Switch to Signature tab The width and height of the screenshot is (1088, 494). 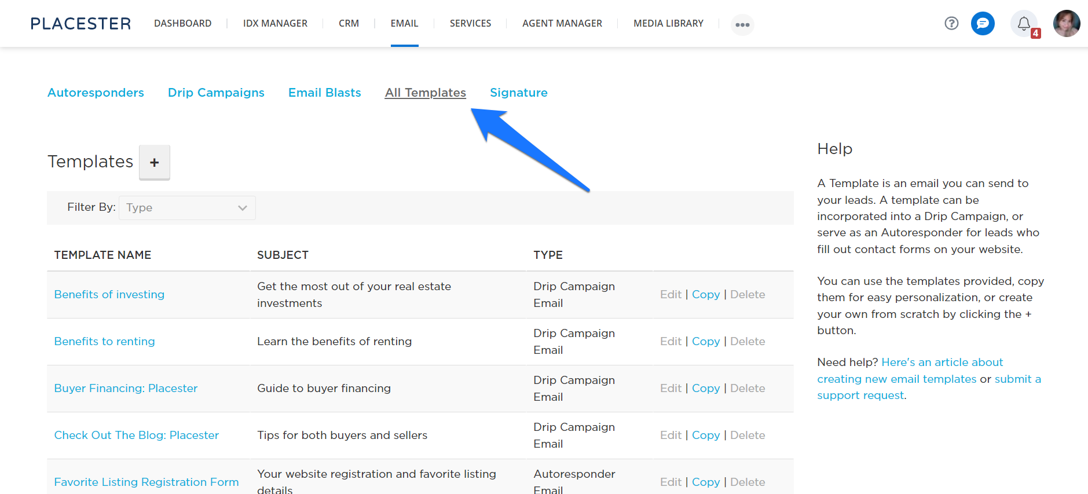[519, 93]
